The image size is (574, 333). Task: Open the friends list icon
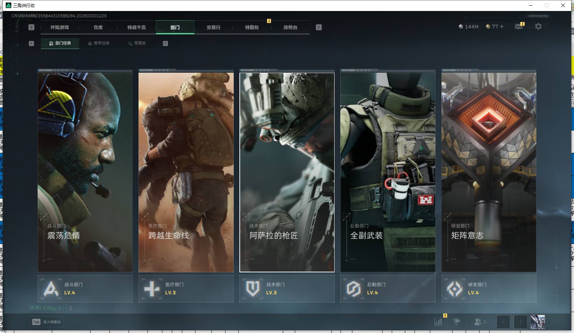[x=478, y=322]
